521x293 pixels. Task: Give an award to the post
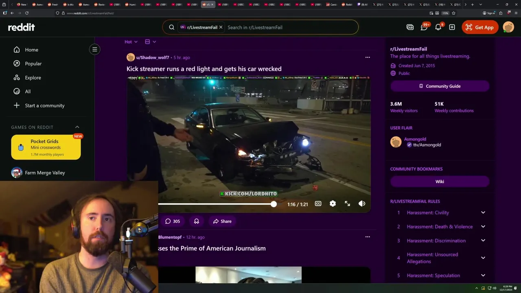point(196,221)
